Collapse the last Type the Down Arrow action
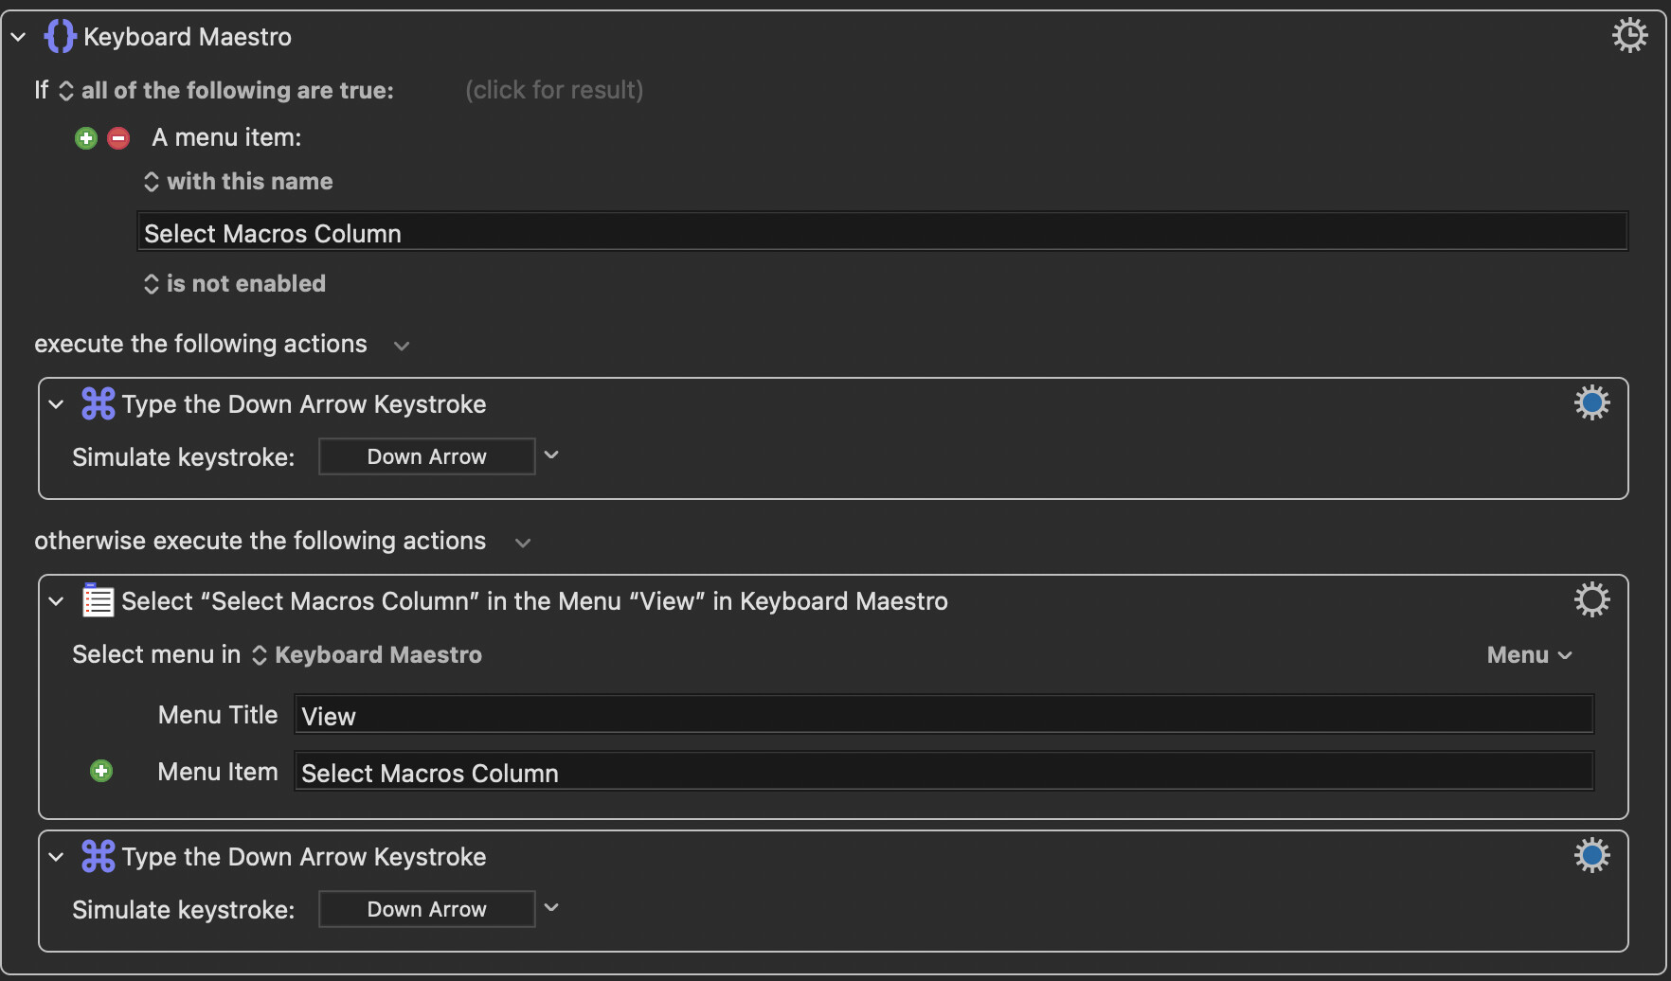The image size is (1671, 981). [57, 857]
